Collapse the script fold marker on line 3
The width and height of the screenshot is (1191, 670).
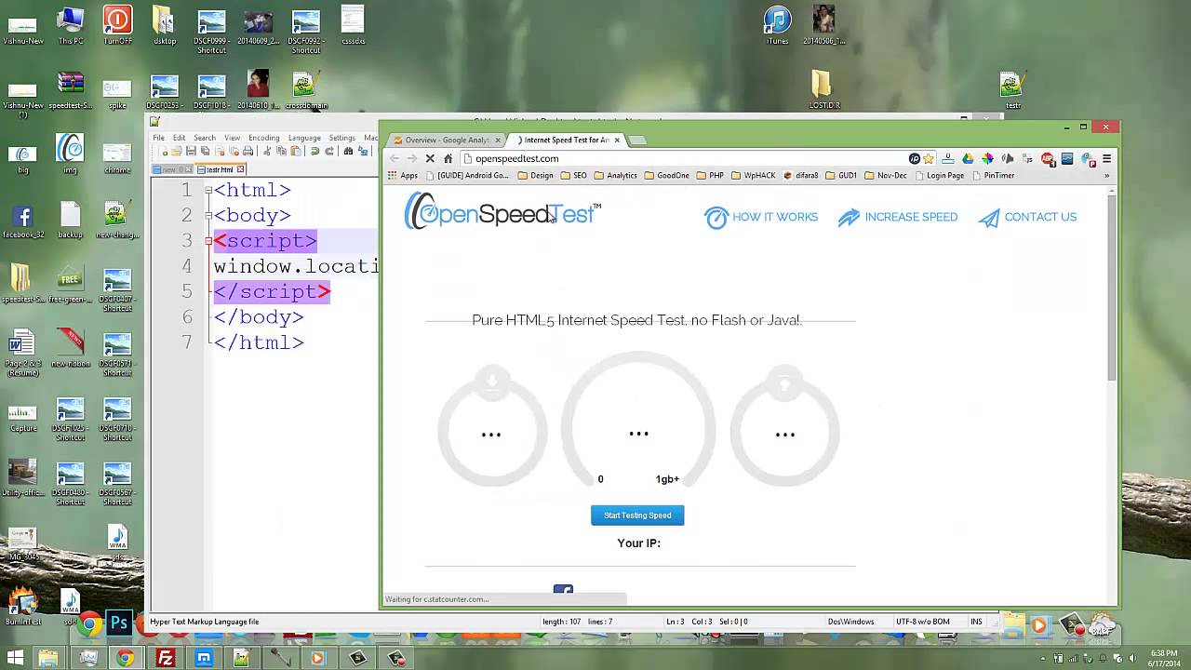click(208, 241)
